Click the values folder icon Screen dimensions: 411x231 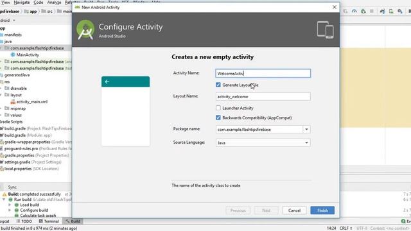pos(7,115)
